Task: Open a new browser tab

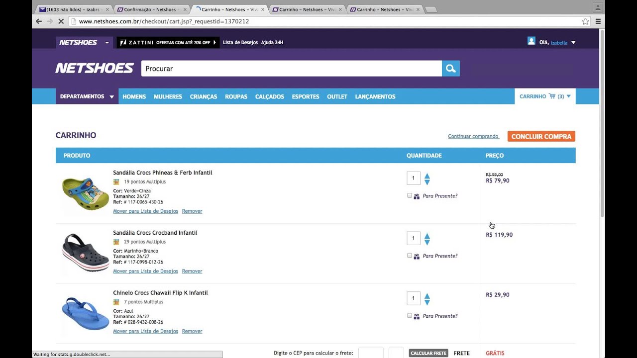Action: 431,9
